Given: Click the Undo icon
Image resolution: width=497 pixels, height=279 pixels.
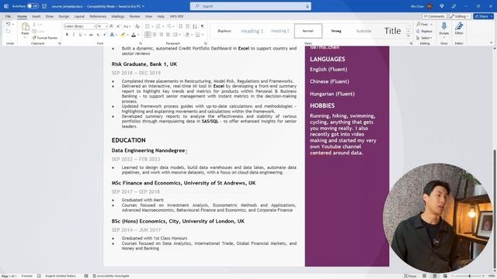Looking at the screenshot, I should click(8, 24).
